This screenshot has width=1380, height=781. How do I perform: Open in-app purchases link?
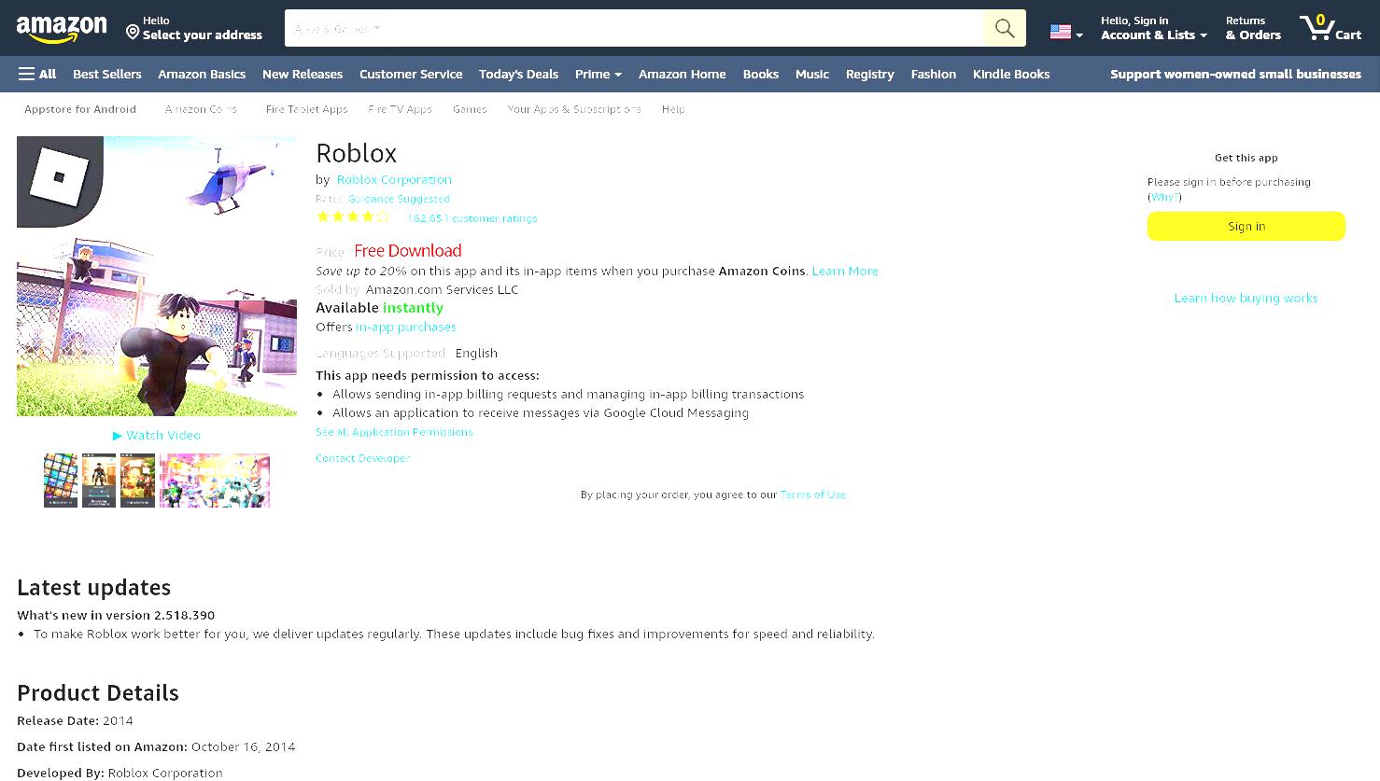(x=406, y=327)
